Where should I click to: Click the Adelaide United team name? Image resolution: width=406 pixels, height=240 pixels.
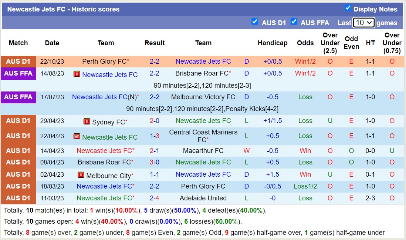click(x=203, y=198)
